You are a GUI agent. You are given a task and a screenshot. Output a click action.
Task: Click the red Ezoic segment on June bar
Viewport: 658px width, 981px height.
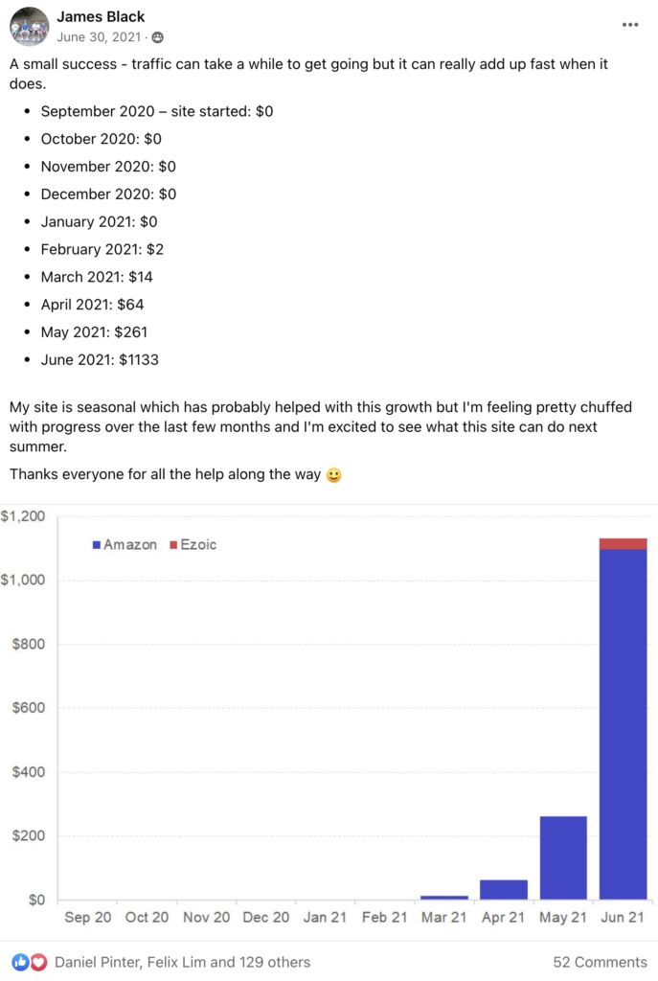[x=623, y=544]
